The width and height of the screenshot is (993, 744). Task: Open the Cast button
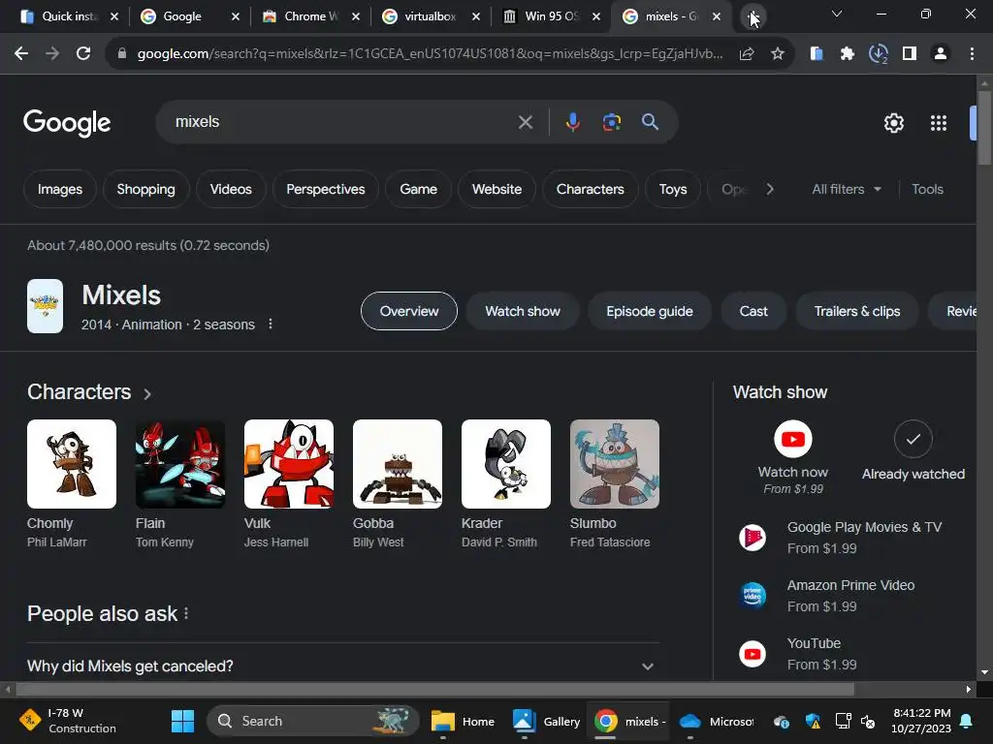753,311
